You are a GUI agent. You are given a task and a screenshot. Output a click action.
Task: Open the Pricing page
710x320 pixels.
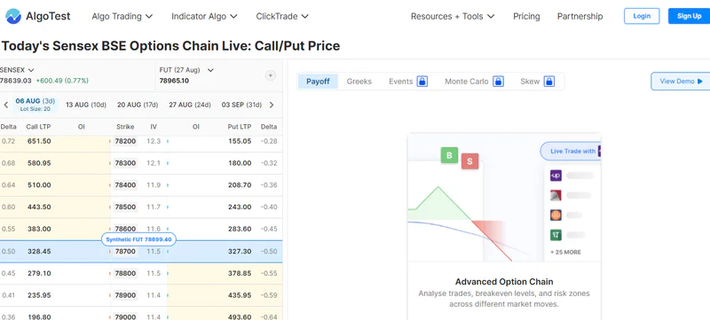coord(526,16)
